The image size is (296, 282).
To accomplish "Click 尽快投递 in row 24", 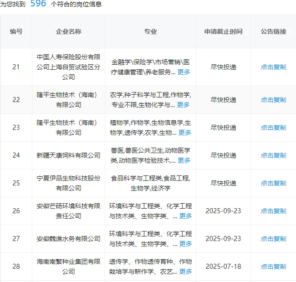I will pos(223,155).
